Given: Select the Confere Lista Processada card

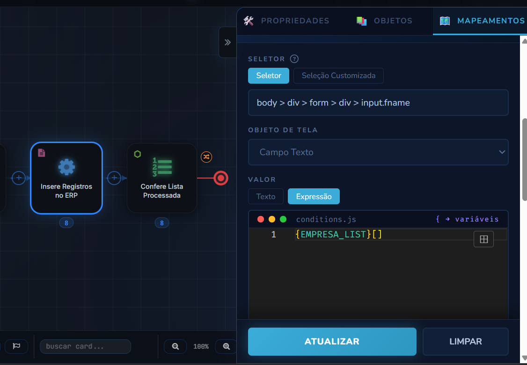Looking at the screenshot, I should [x=161, y=178].
